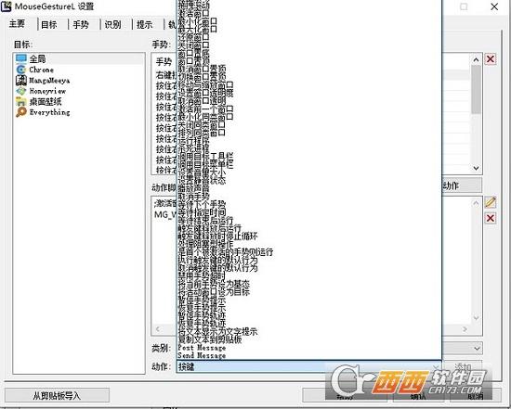This screenshot has width=511, height=409.
Task: Select the 全局 target icon
Action: pos(20,59)
